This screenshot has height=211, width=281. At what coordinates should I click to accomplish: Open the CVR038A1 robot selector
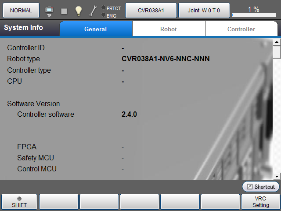point(151,10)
